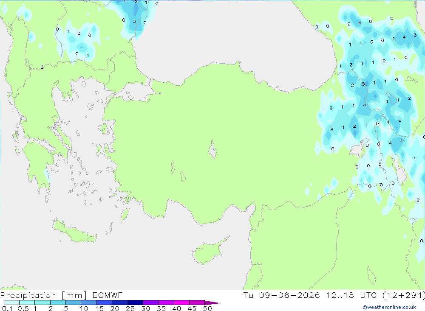Viewport: 425px width, 311px height.
Task: Click the 'ECMWF' model label
Action: 108,295
